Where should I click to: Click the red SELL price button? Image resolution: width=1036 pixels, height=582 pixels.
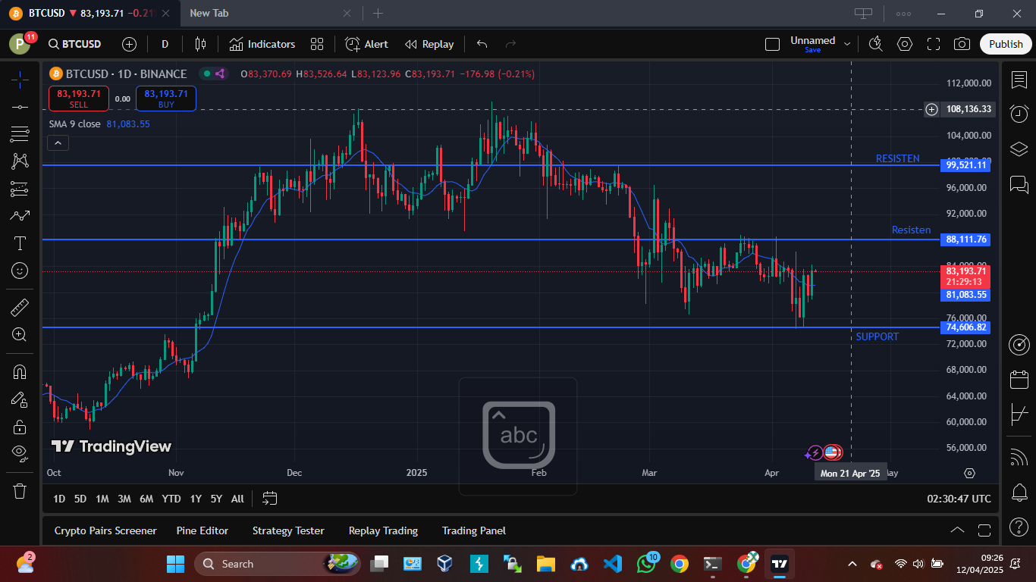[x=79, y=99]
